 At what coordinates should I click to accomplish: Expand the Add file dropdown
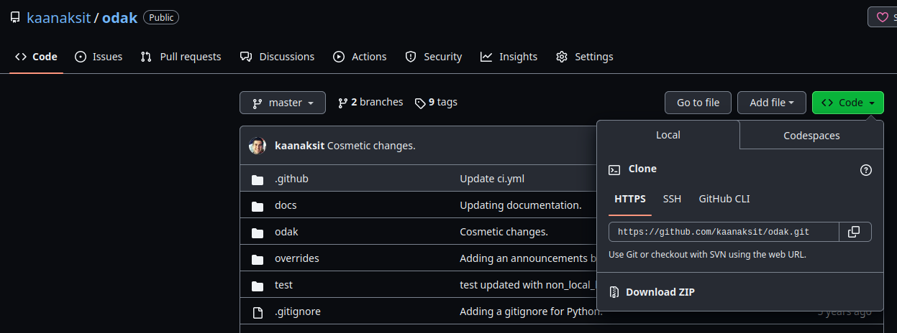(772, 103)
